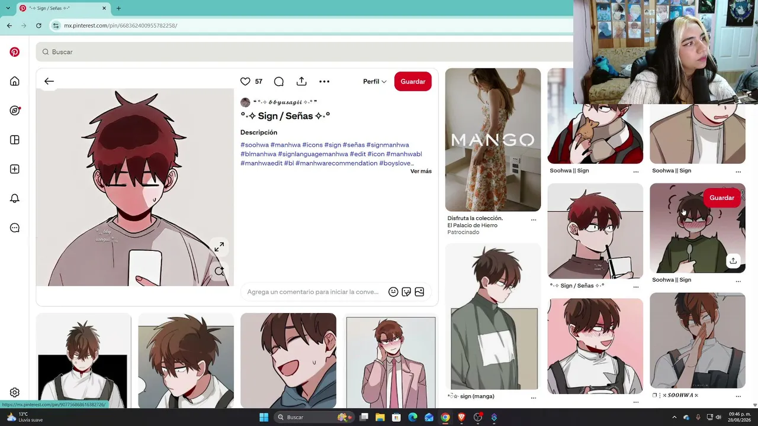Close the Sign / Señas browser tab
This screenshot has width=758, height=426.
104,8
